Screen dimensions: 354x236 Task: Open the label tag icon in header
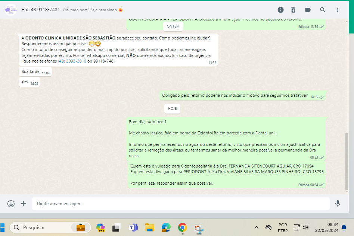[308, 10]
